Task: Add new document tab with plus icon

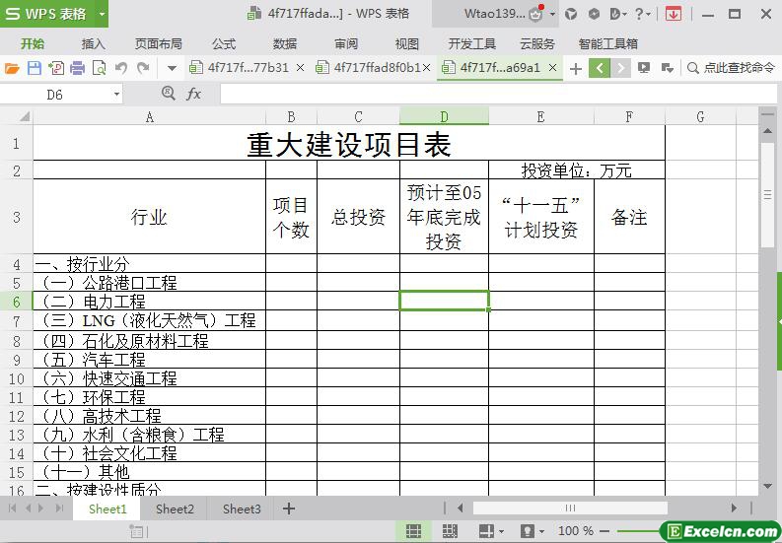Action: (x=576, y=68)
